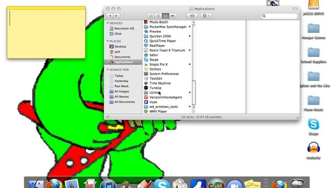This screenshot has width=334, height=188.
Task: Select VerizonInHomeAgent icon
Action: pos(146,97)
